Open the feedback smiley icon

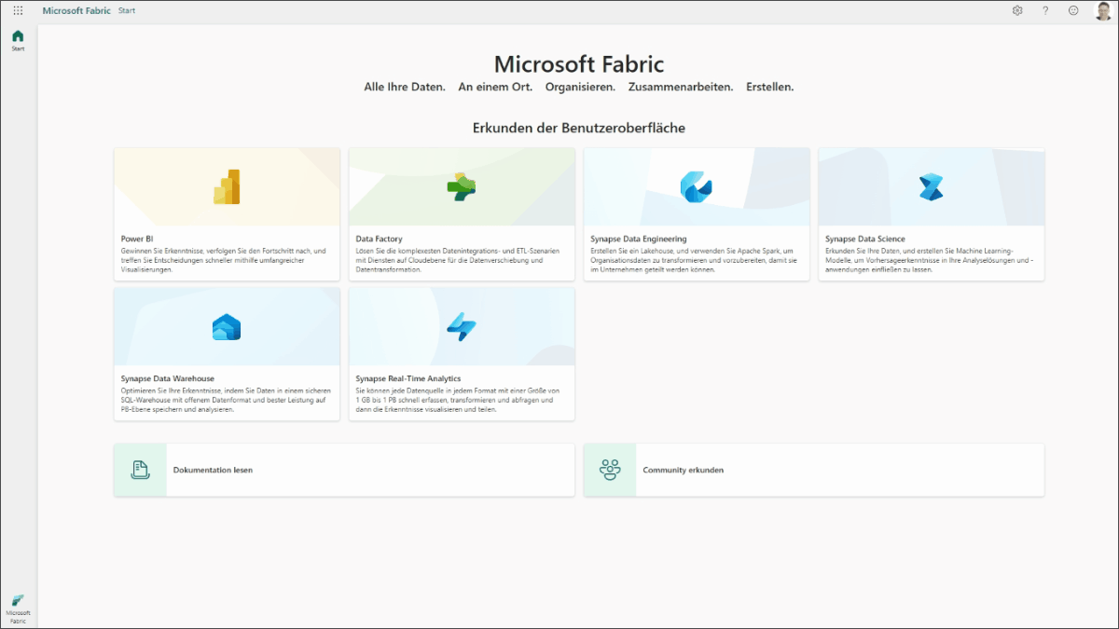tap(1073, 10)
